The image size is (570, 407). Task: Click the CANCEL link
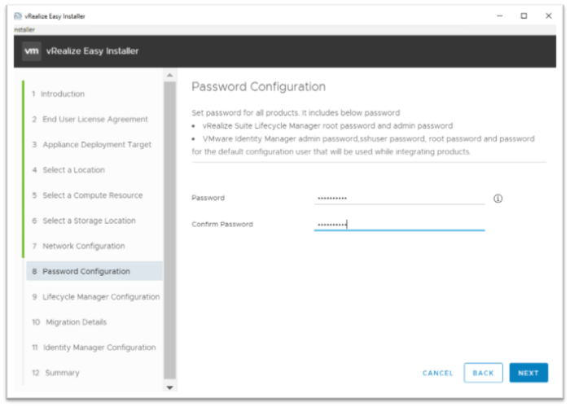tap(437, 373)
